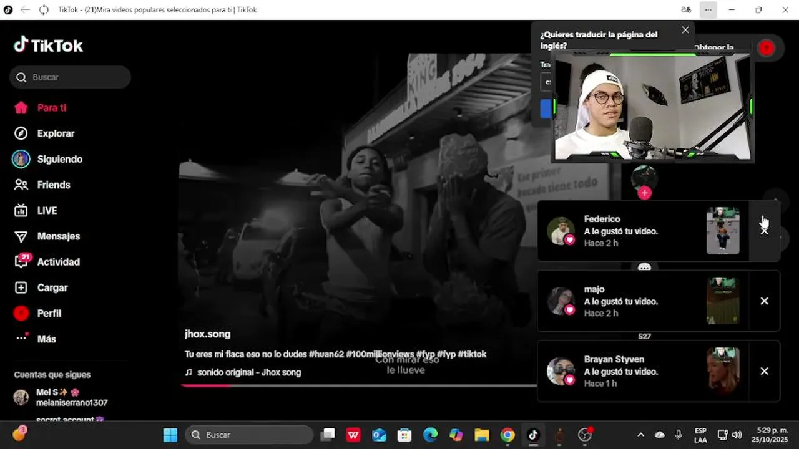The image size is (799, 449).
Task: Open volume tray control
Action: [737, 435]
